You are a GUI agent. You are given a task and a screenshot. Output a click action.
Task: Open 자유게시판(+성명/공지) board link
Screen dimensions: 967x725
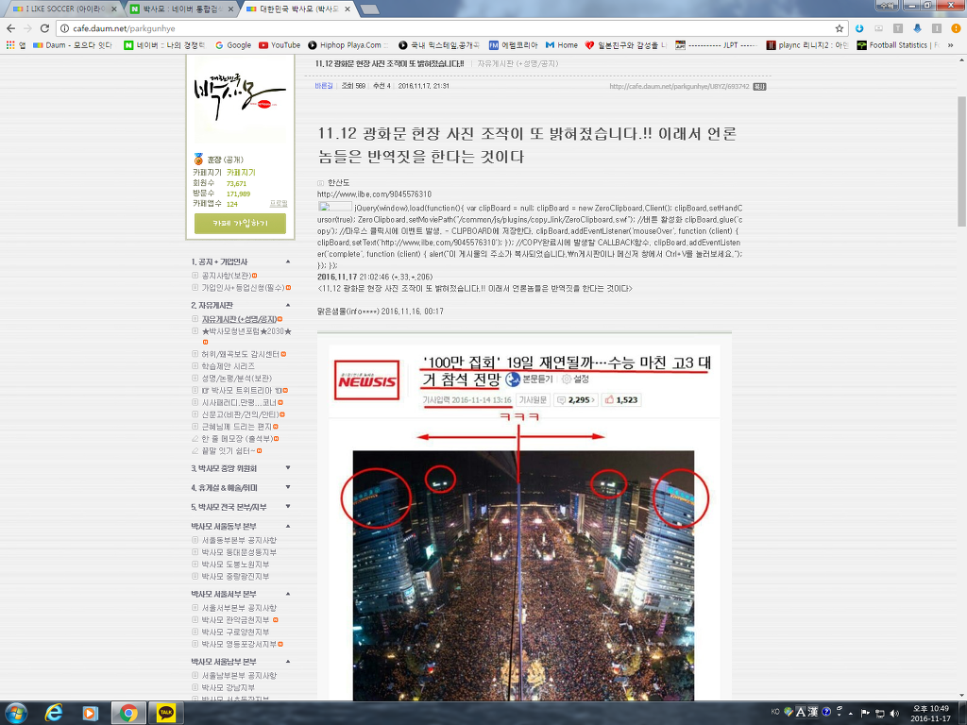239,319
